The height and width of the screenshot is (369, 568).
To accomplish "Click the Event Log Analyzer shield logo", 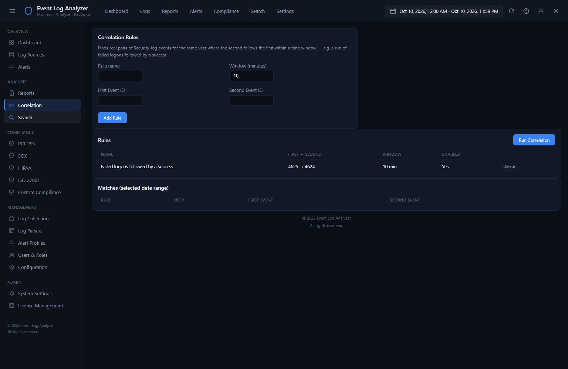I will click(x=28, y=11).
